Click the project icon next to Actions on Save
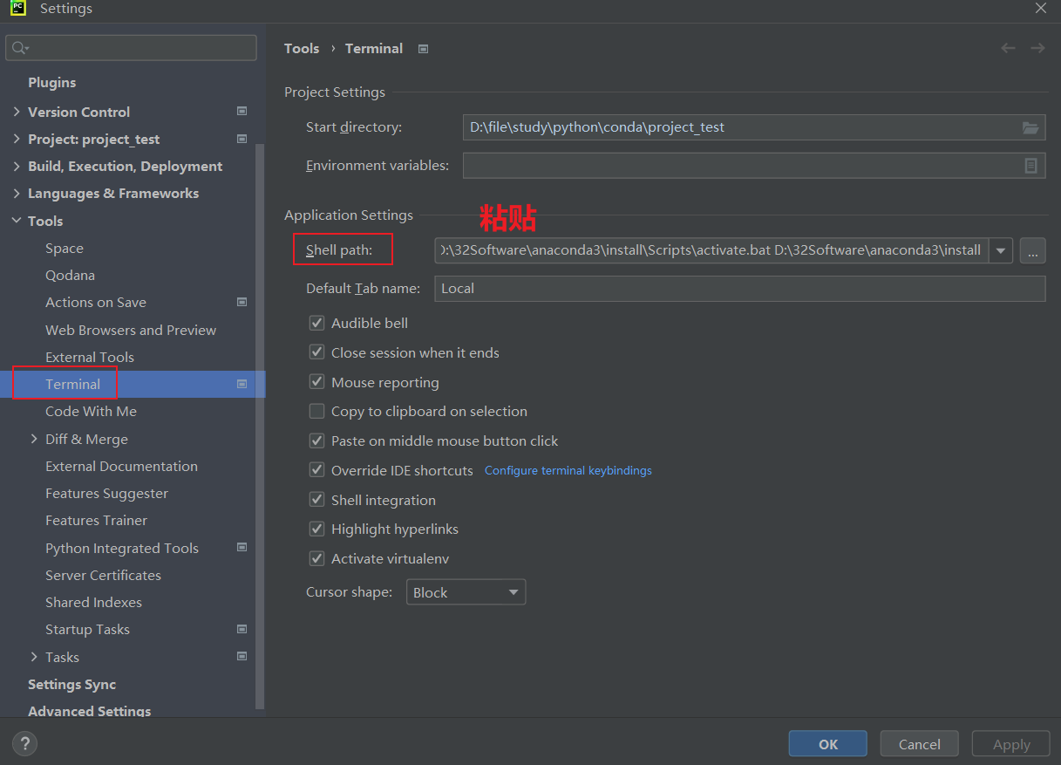Image resolution: width=1061 pixels, height=765 pixels. pyautogui.click(x=241, y=302)
